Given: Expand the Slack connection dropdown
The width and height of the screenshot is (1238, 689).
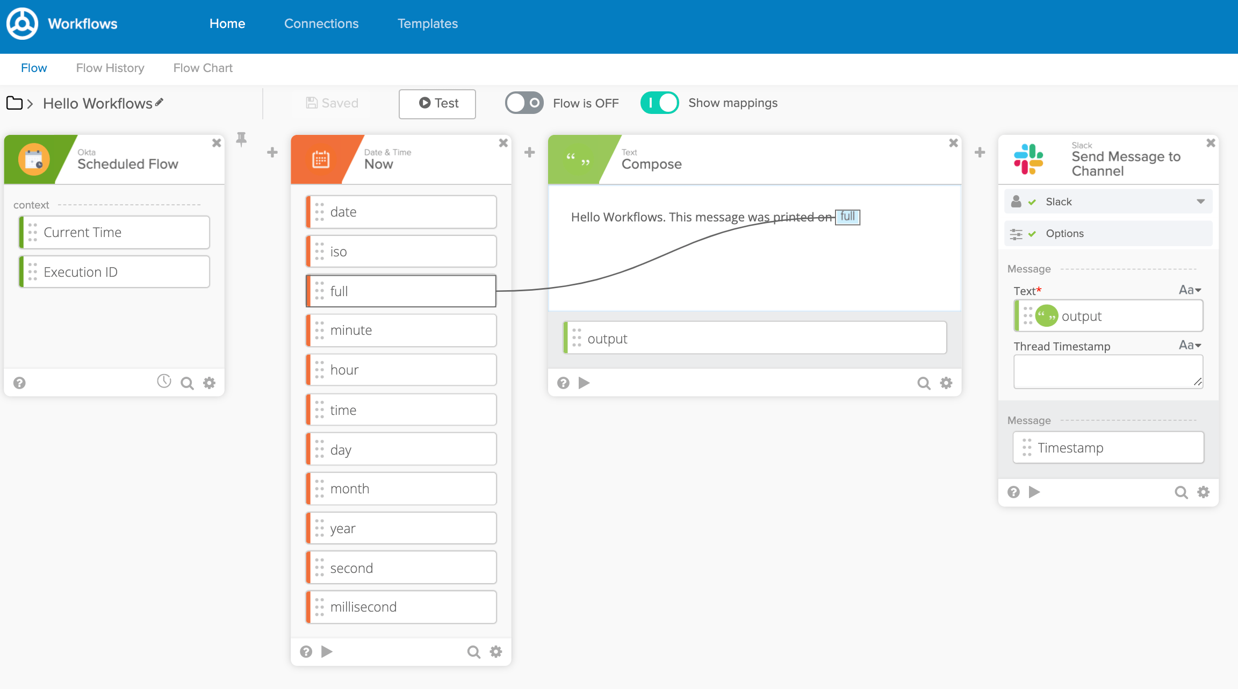Looking at the screenshot, I should coord(1200,202).
